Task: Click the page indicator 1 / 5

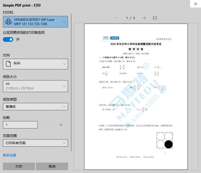Action: tap(130, 18)
